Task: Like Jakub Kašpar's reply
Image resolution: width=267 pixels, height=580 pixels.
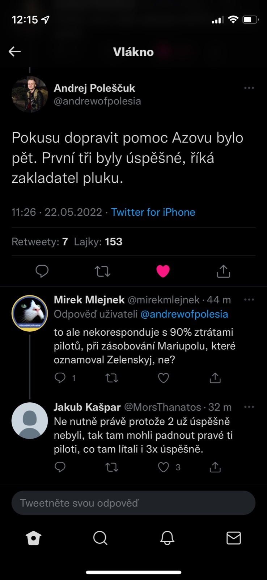Action: [x=164, y=467]
